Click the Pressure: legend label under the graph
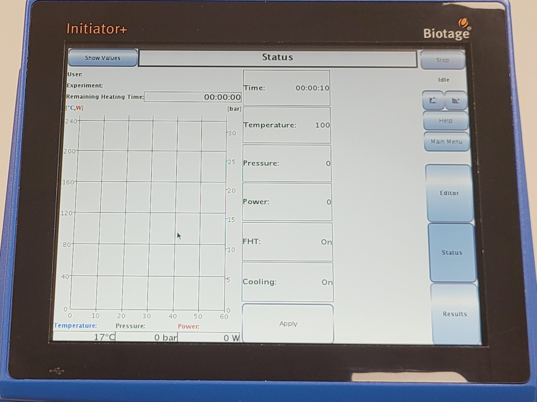Screen dimensions: 537x402 coord(131,326)
